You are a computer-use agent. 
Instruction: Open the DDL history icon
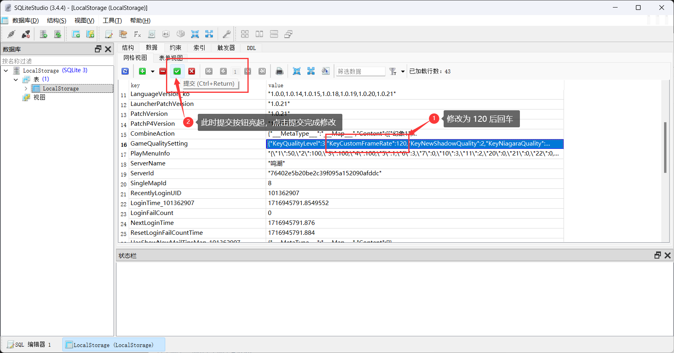pos(123,34)
